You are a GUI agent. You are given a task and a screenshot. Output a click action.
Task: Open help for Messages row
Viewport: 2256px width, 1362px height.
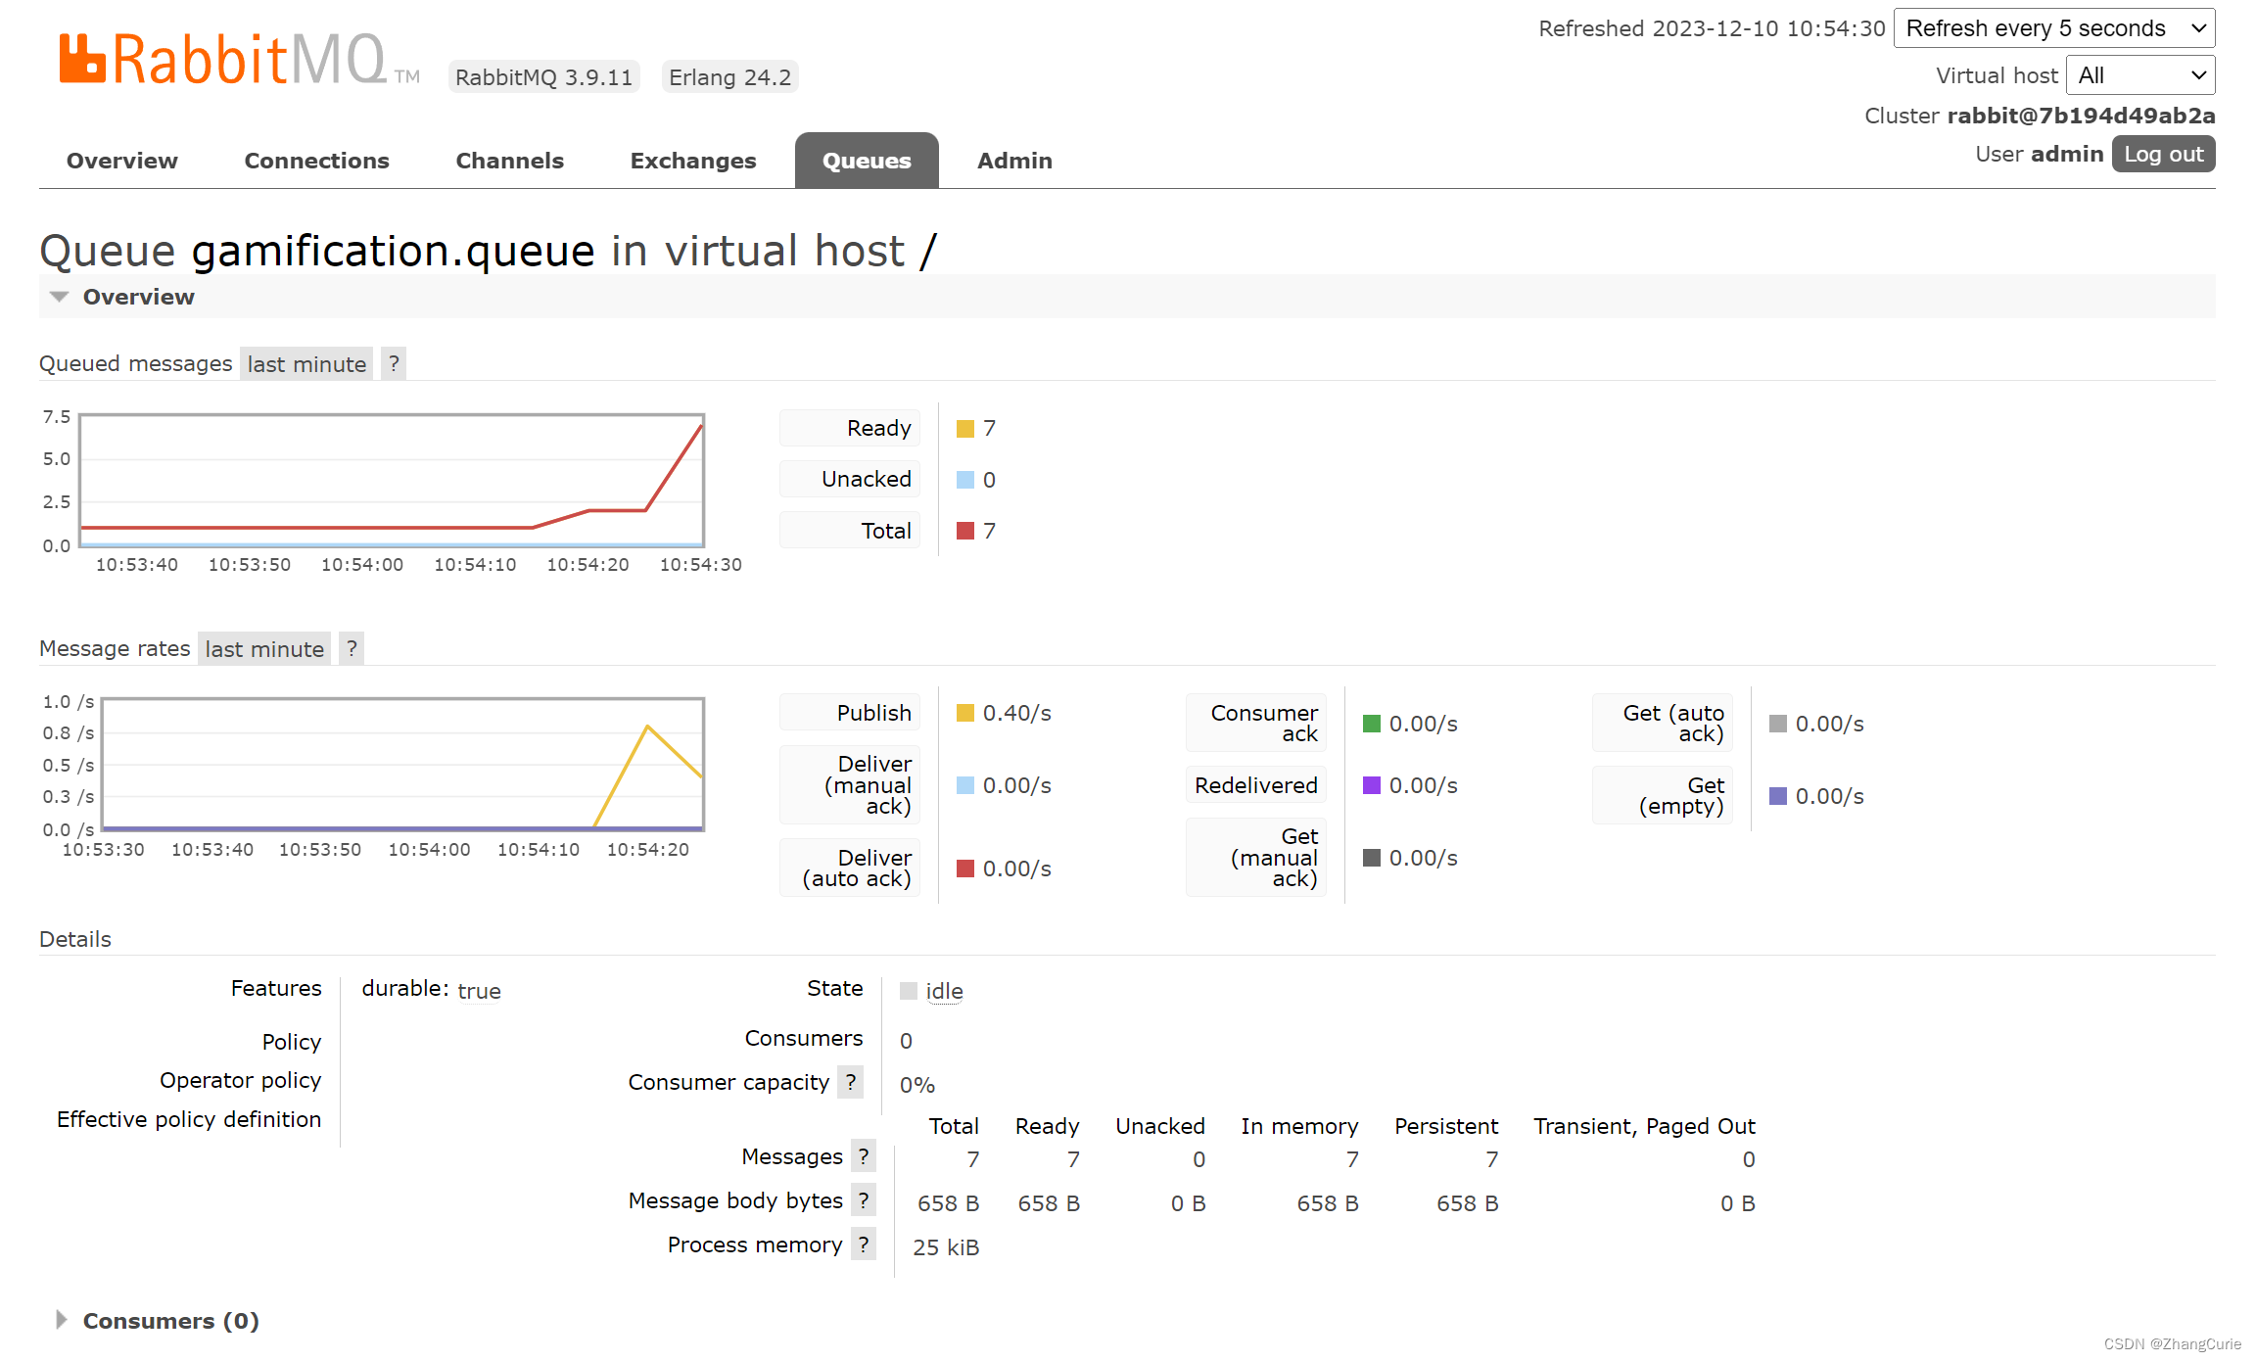(x=864, y=1156)
